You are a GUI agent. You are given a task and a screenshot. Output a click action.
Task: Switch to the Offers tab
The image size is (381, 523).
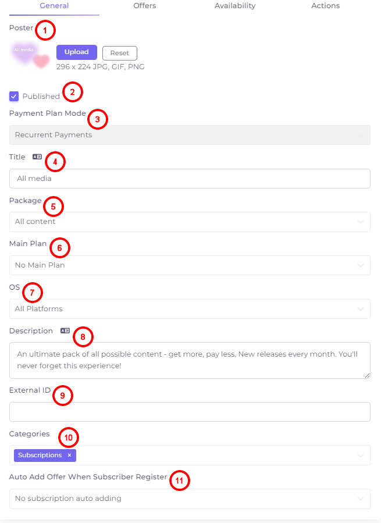click(x=144, y=6)
